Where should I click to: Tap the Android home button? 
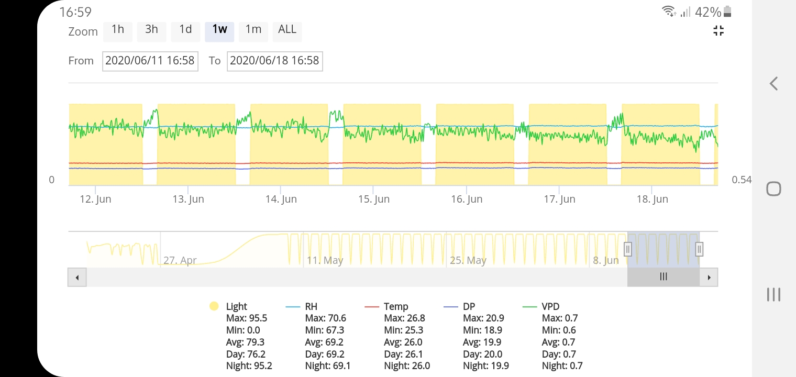pyautogui.click(x=773, y=188)
